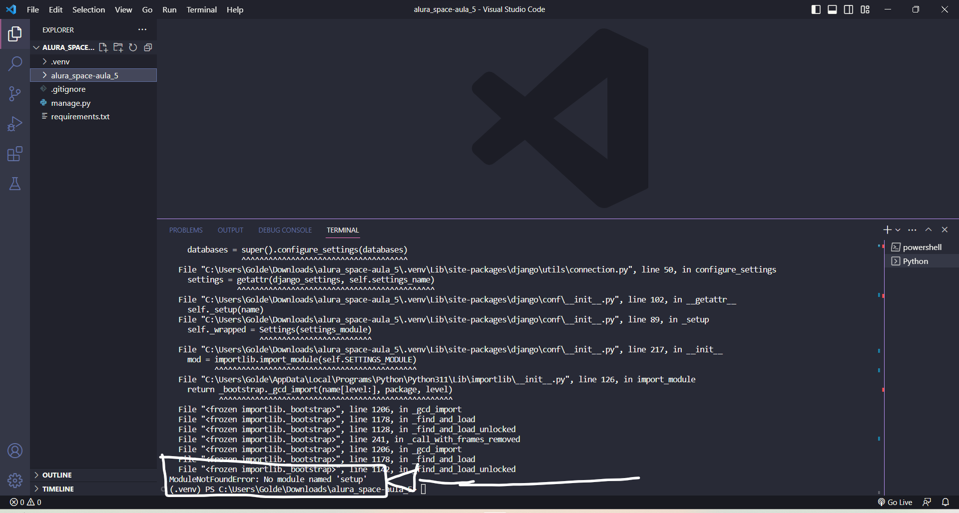Screen dimensions: 959x513
Task: Click the Go Live status bar button
Action: [x=895, y=502]
